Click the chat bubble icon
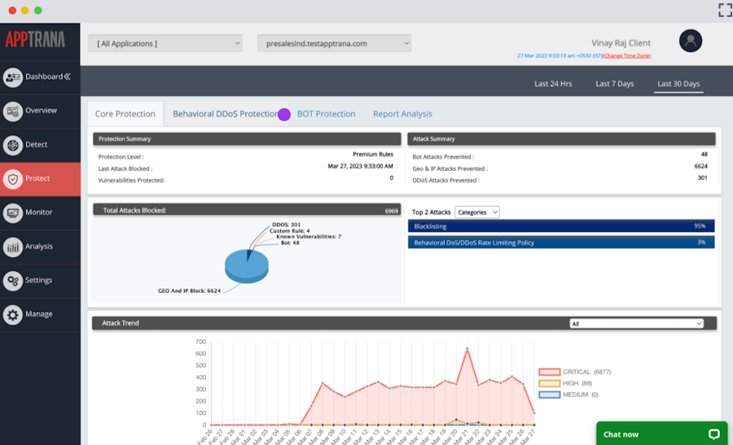The height and width of the screenshot is (445, 733). tap(713, 434)
